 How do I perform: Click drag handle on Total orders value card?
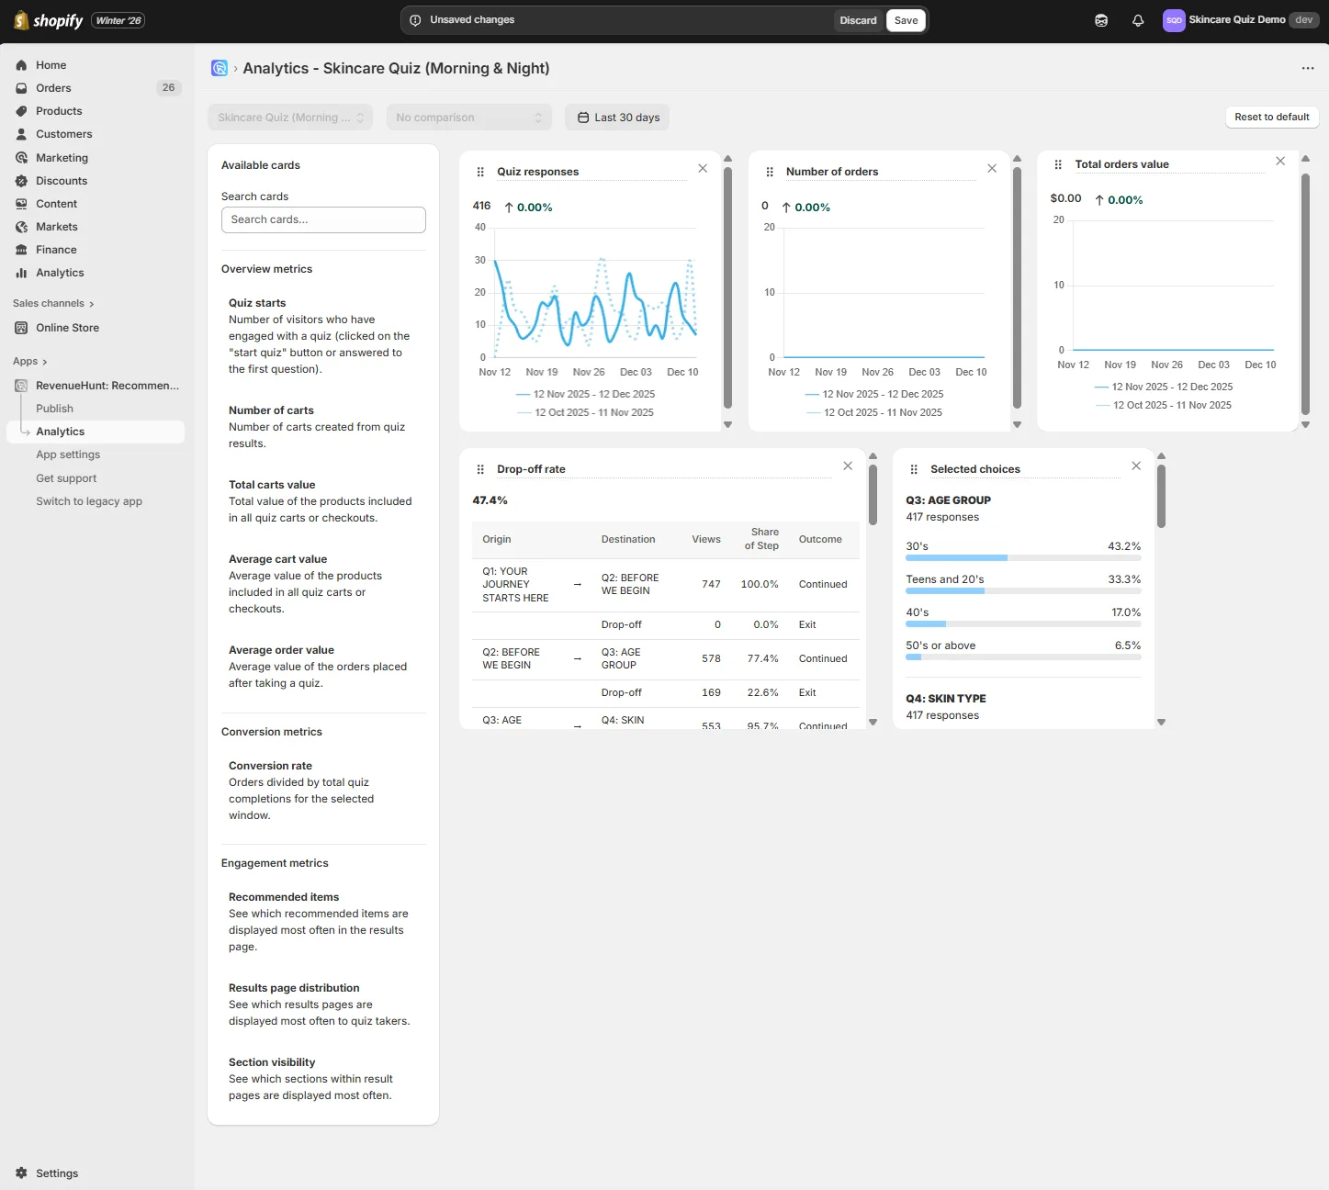pyautogui.click(x=1058, y=164)
